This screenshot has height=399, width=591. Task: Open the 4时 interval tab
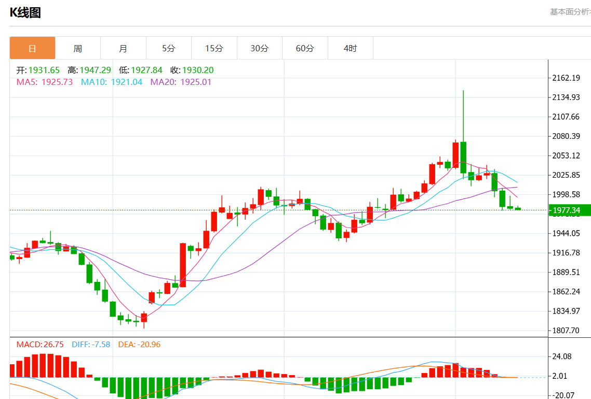(351, 48)
